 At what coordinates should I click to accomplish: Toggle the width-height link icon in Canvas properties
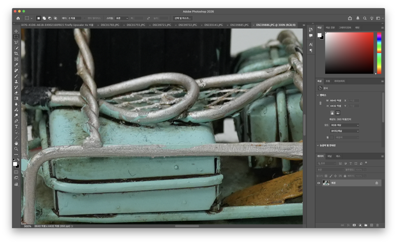(x=321, y=103)
